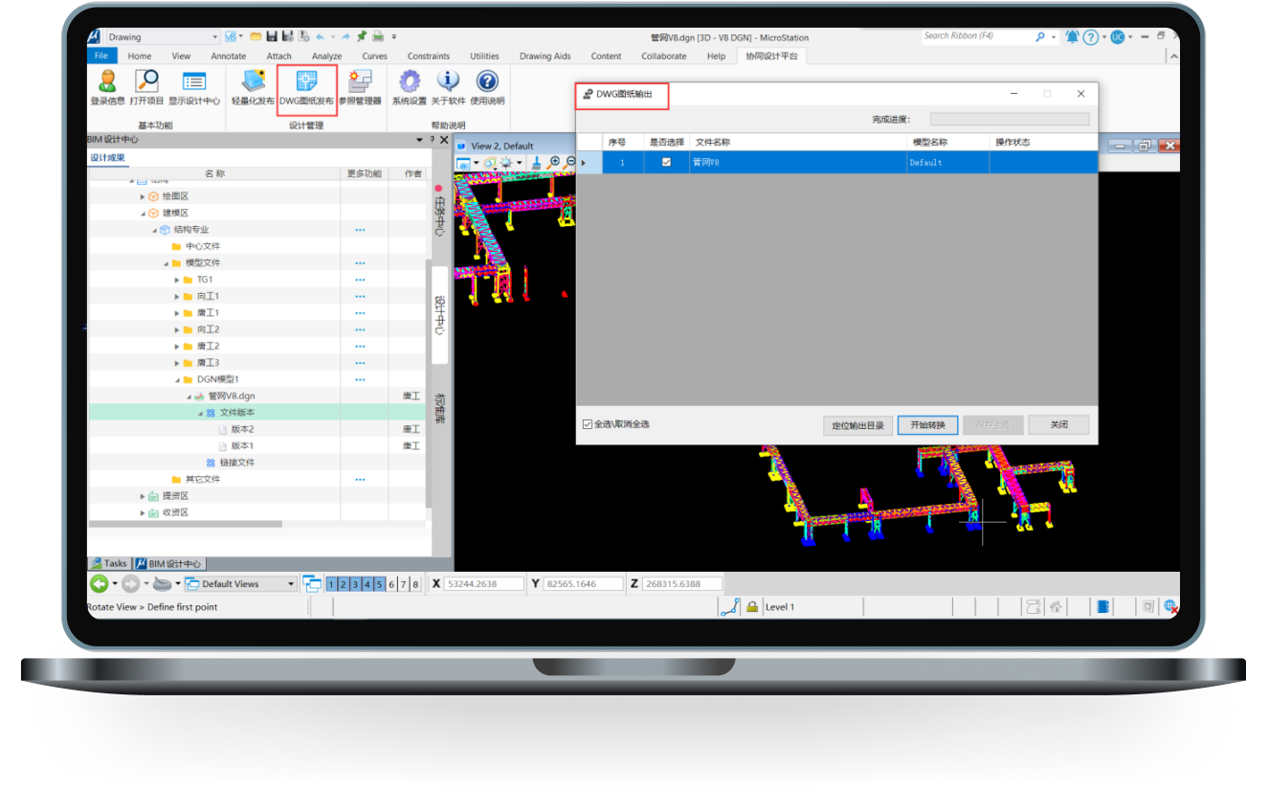This screenshot has width=1269, height=793.
Task: Select the 版本2 tree item
Action: point(242,429)
